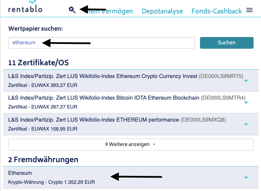
Task: Select Wikifolio-Index ETHEREUM performance title
Action: [x=93, y=120]
